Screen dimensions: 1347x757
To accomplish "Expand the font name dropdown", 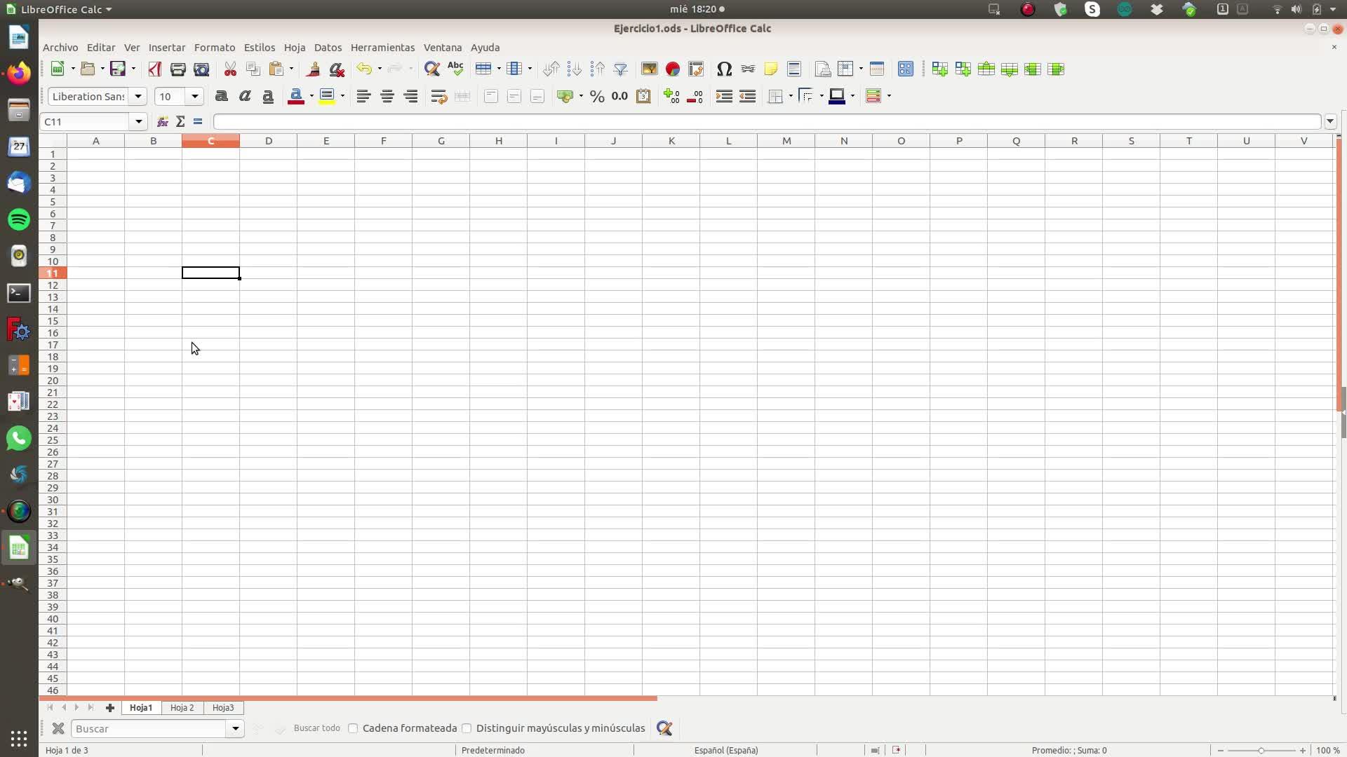I will [x=138, y=96].
